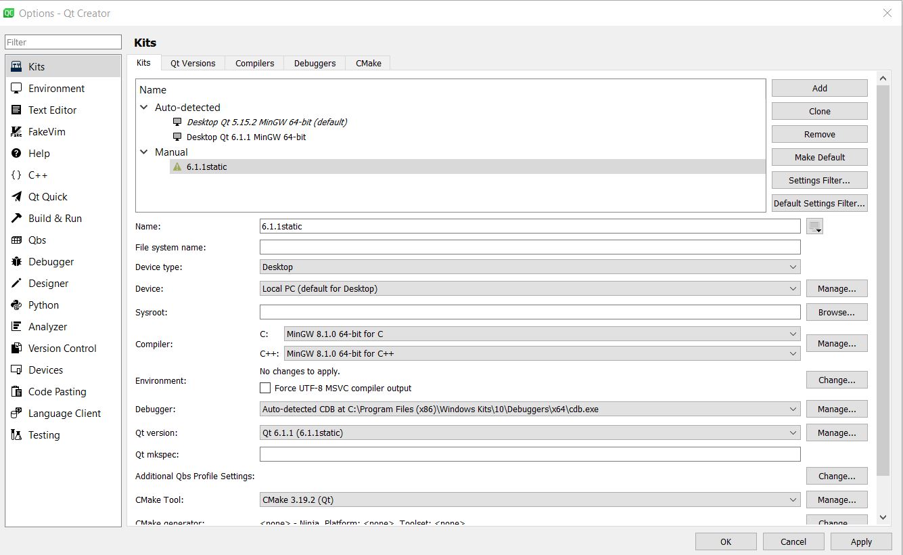903x555 pixels.
Task: Open the Kits category in the sidebar
Action: tap(63, 66)
